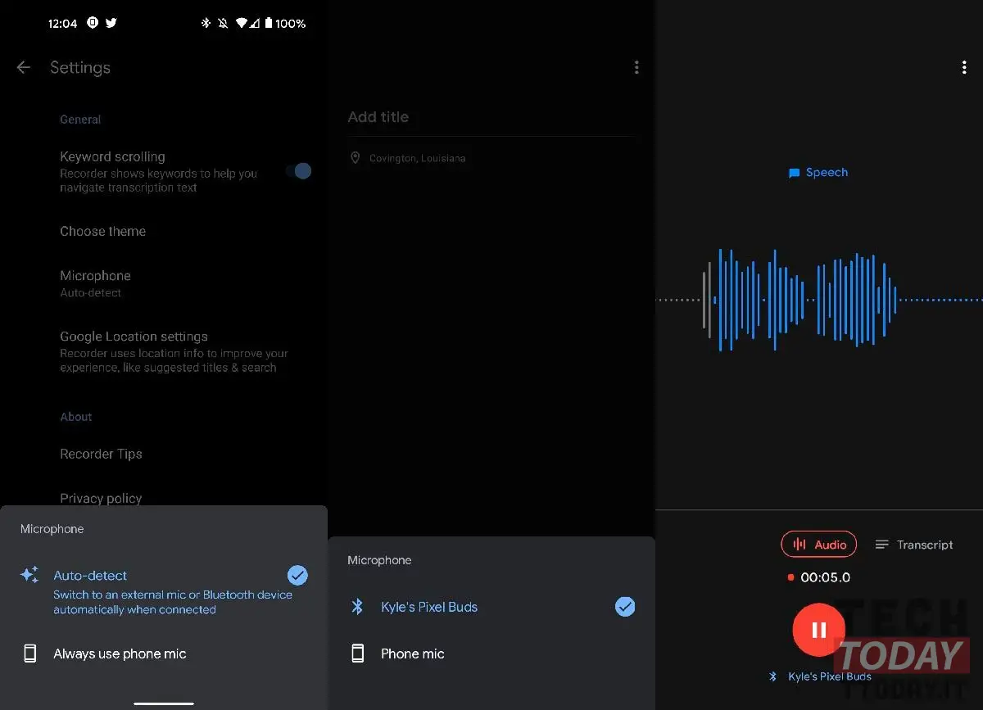
Task: Open the overflow menu on the recording screen
Action: click(x=964, y=68)
